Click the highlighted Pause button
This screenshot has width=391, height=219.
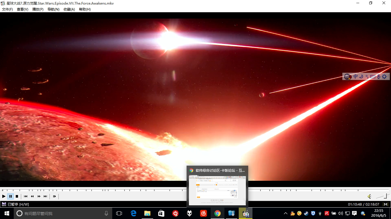click(x=10, y=196)
